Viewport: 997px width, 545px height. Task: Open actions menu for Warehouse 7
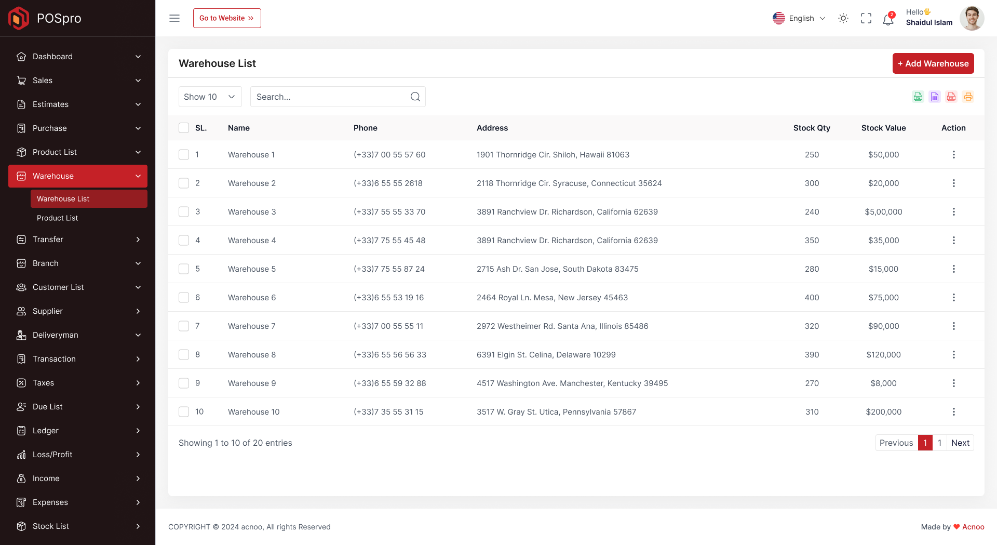click(x=954, y=326)
